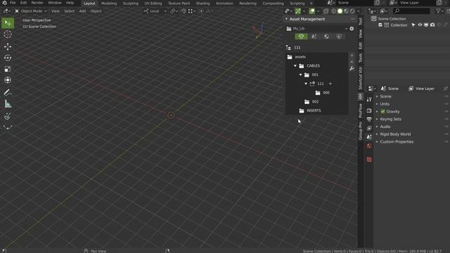Expand the Rigid Body World panel
The width and height of the screenshot is (450, 253).
tap(395, 134)
